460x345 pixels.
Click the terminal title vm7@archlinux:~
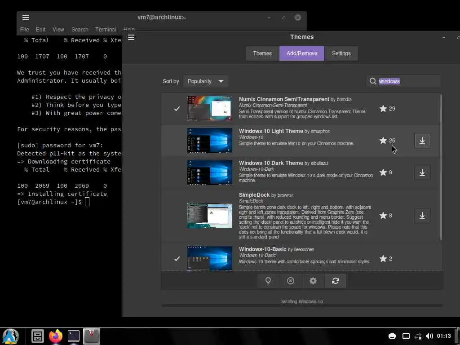(162, 18)
